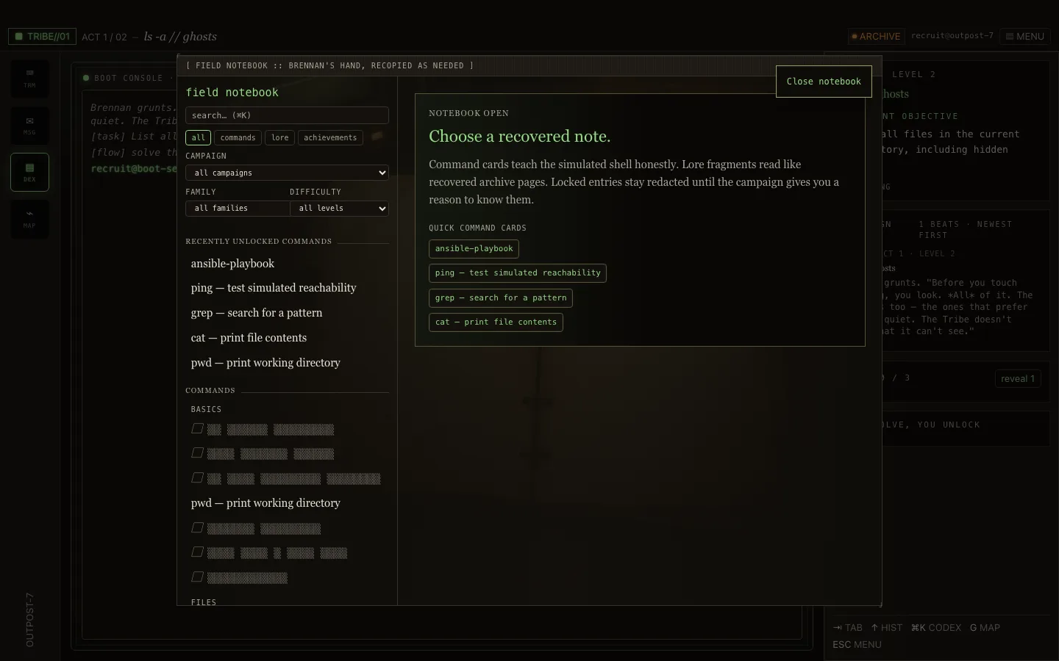The height and width of the screenshot is (661, 1059).
Task: Click the Close notebook button
Action: click(x=824, y=82)
